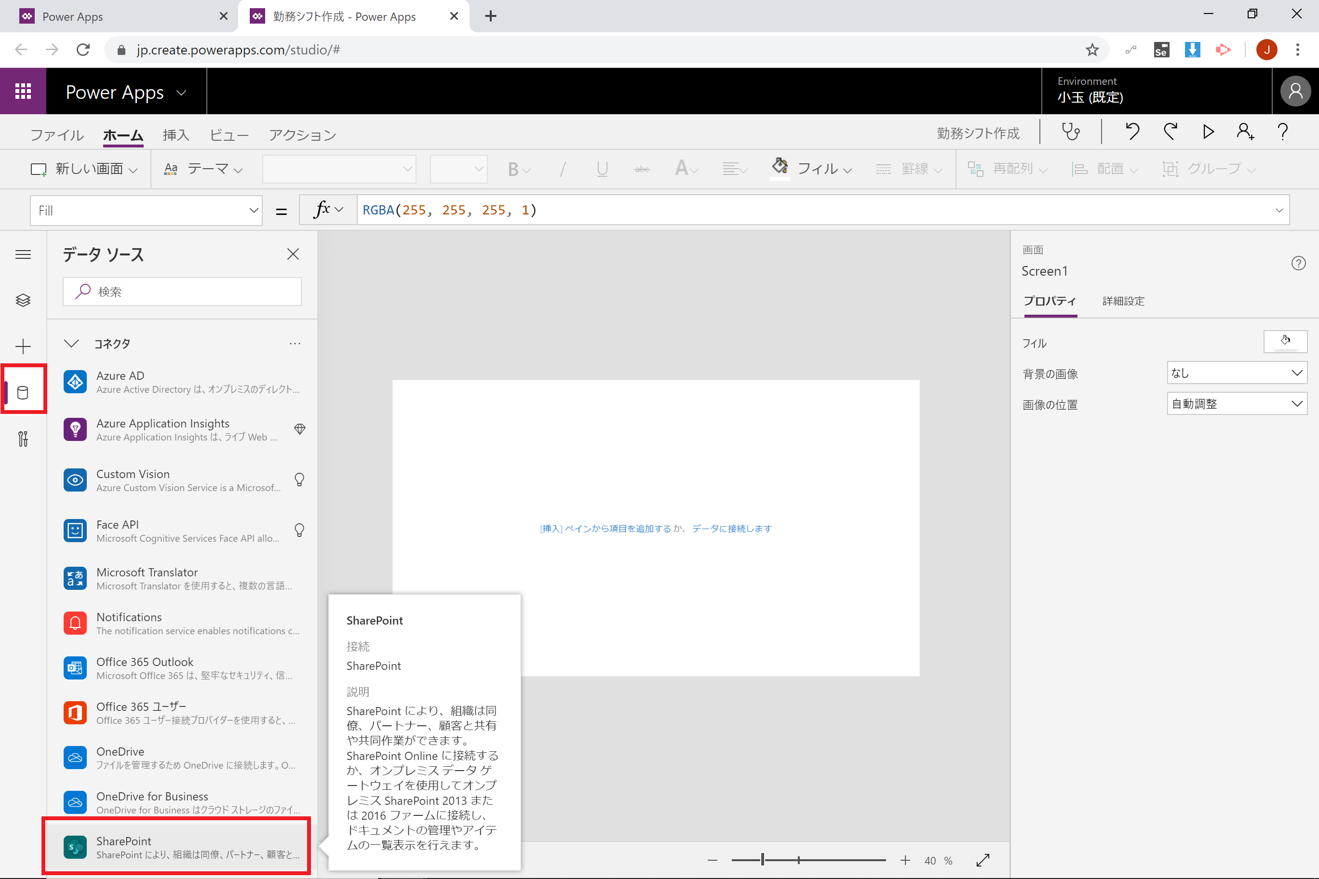Click the insert plus icon in sidebar
Image resolution: width=1319 pixels, height=879 pixels.
click(23, 346)
